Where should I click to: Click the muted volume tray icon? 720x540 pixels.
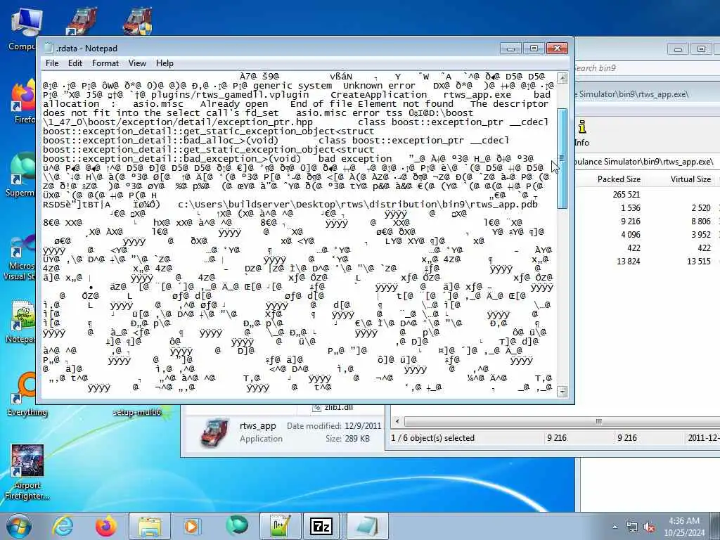pos(649,527)
